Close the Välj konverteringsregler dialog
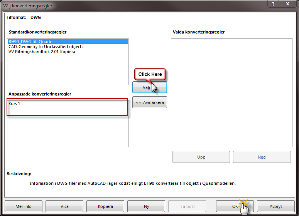This screenshot has width=299, height=216. coord(287,4)
